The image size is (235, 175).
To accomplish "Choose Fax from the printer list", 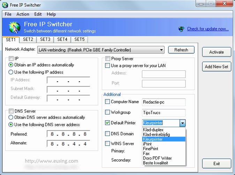I will coord(164,153).
